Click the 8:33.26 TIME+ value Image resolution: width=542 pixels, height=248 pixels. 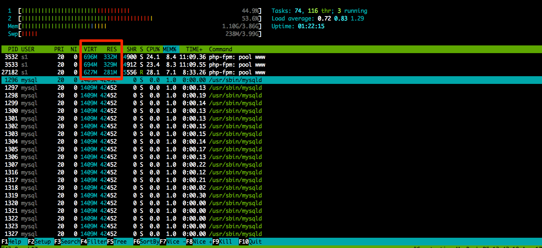(x=194, y=73)
